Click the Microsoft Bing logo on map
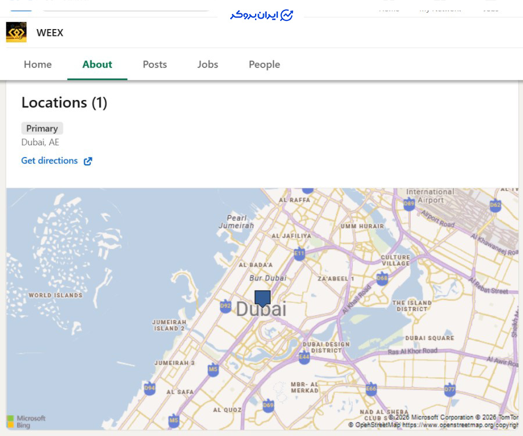Screen dimensions: 523x436 click(26, 421)
